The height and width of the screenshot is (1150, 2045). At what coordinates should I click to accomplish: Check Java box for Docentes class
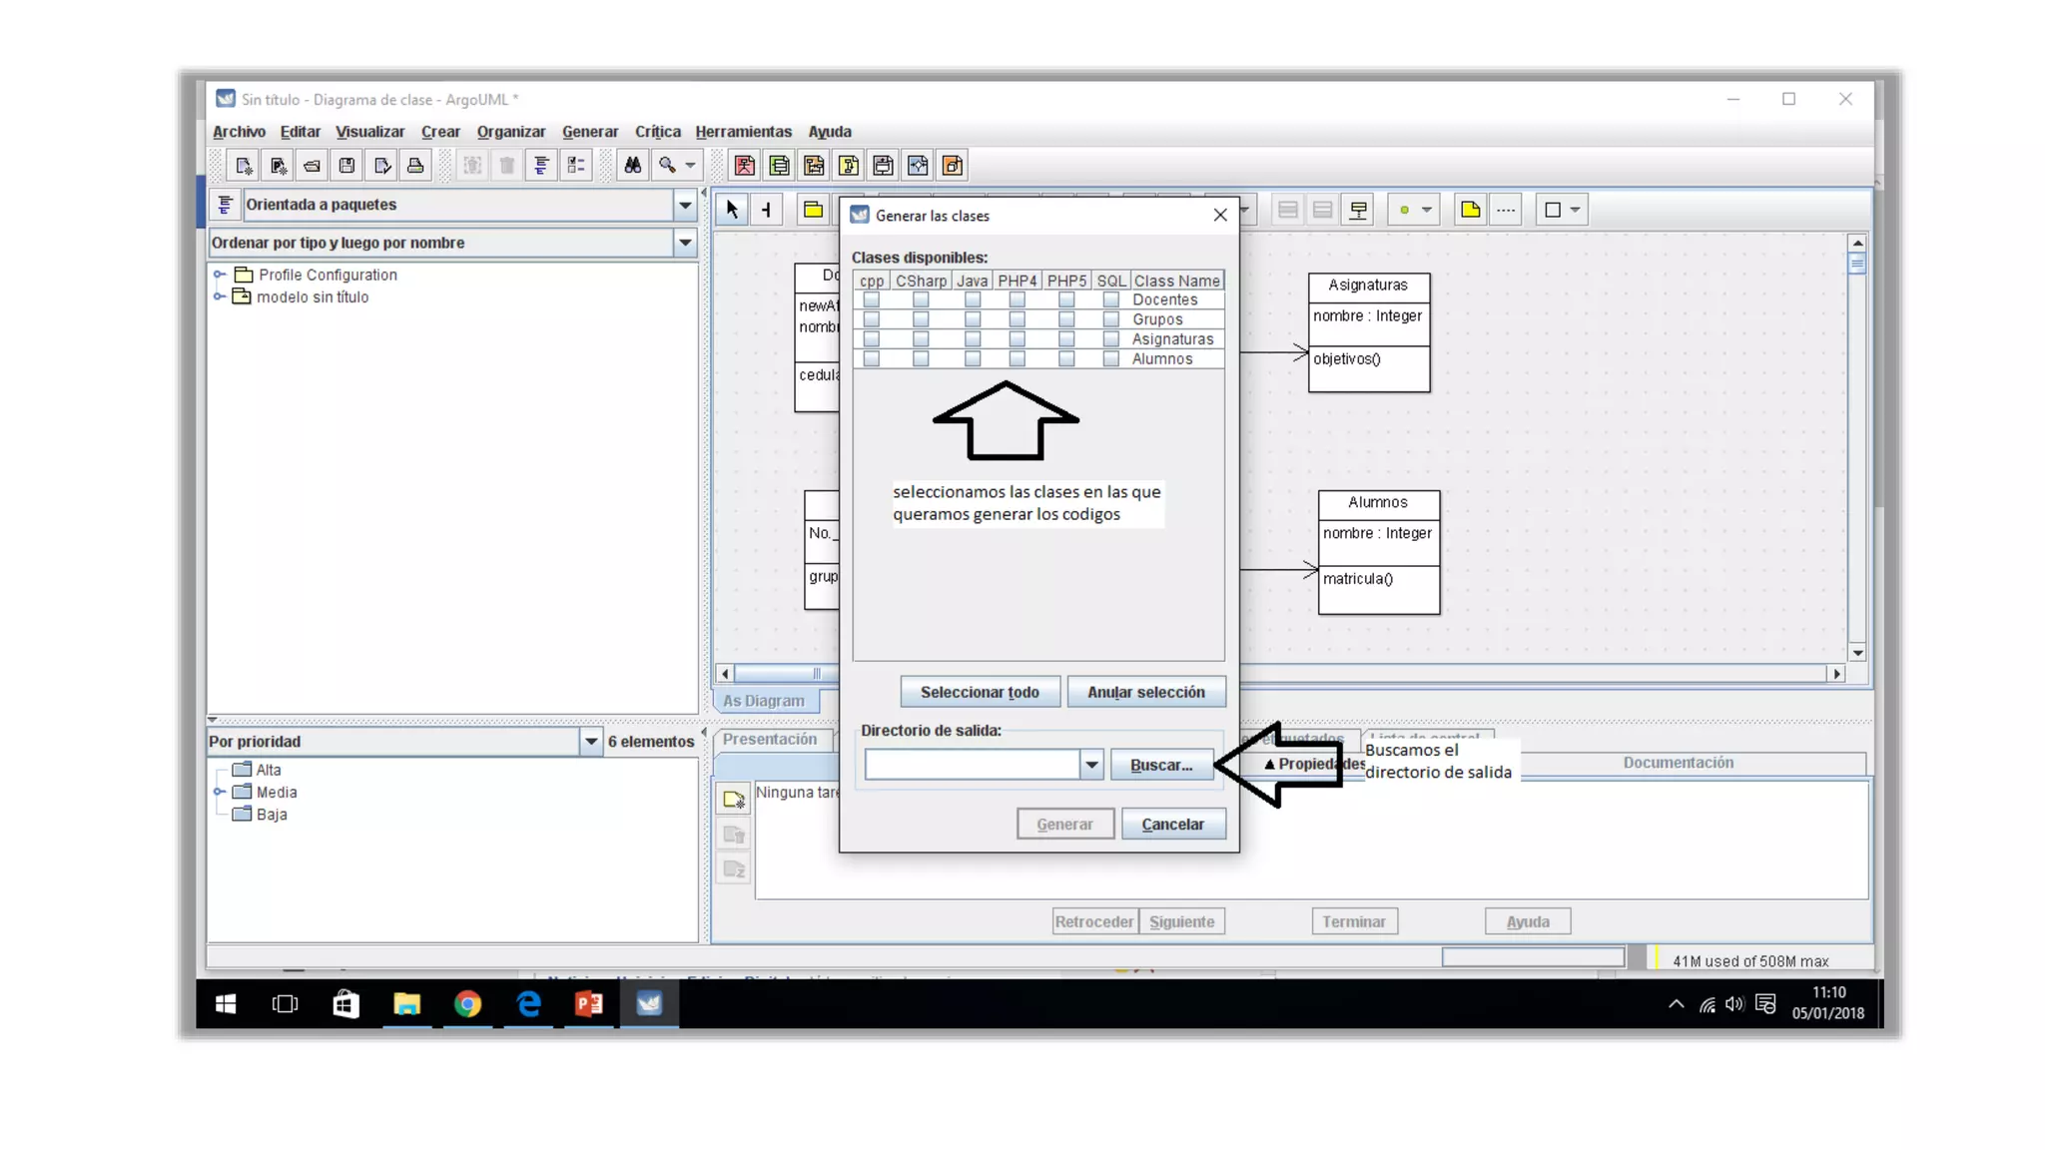tap(973, 299)
